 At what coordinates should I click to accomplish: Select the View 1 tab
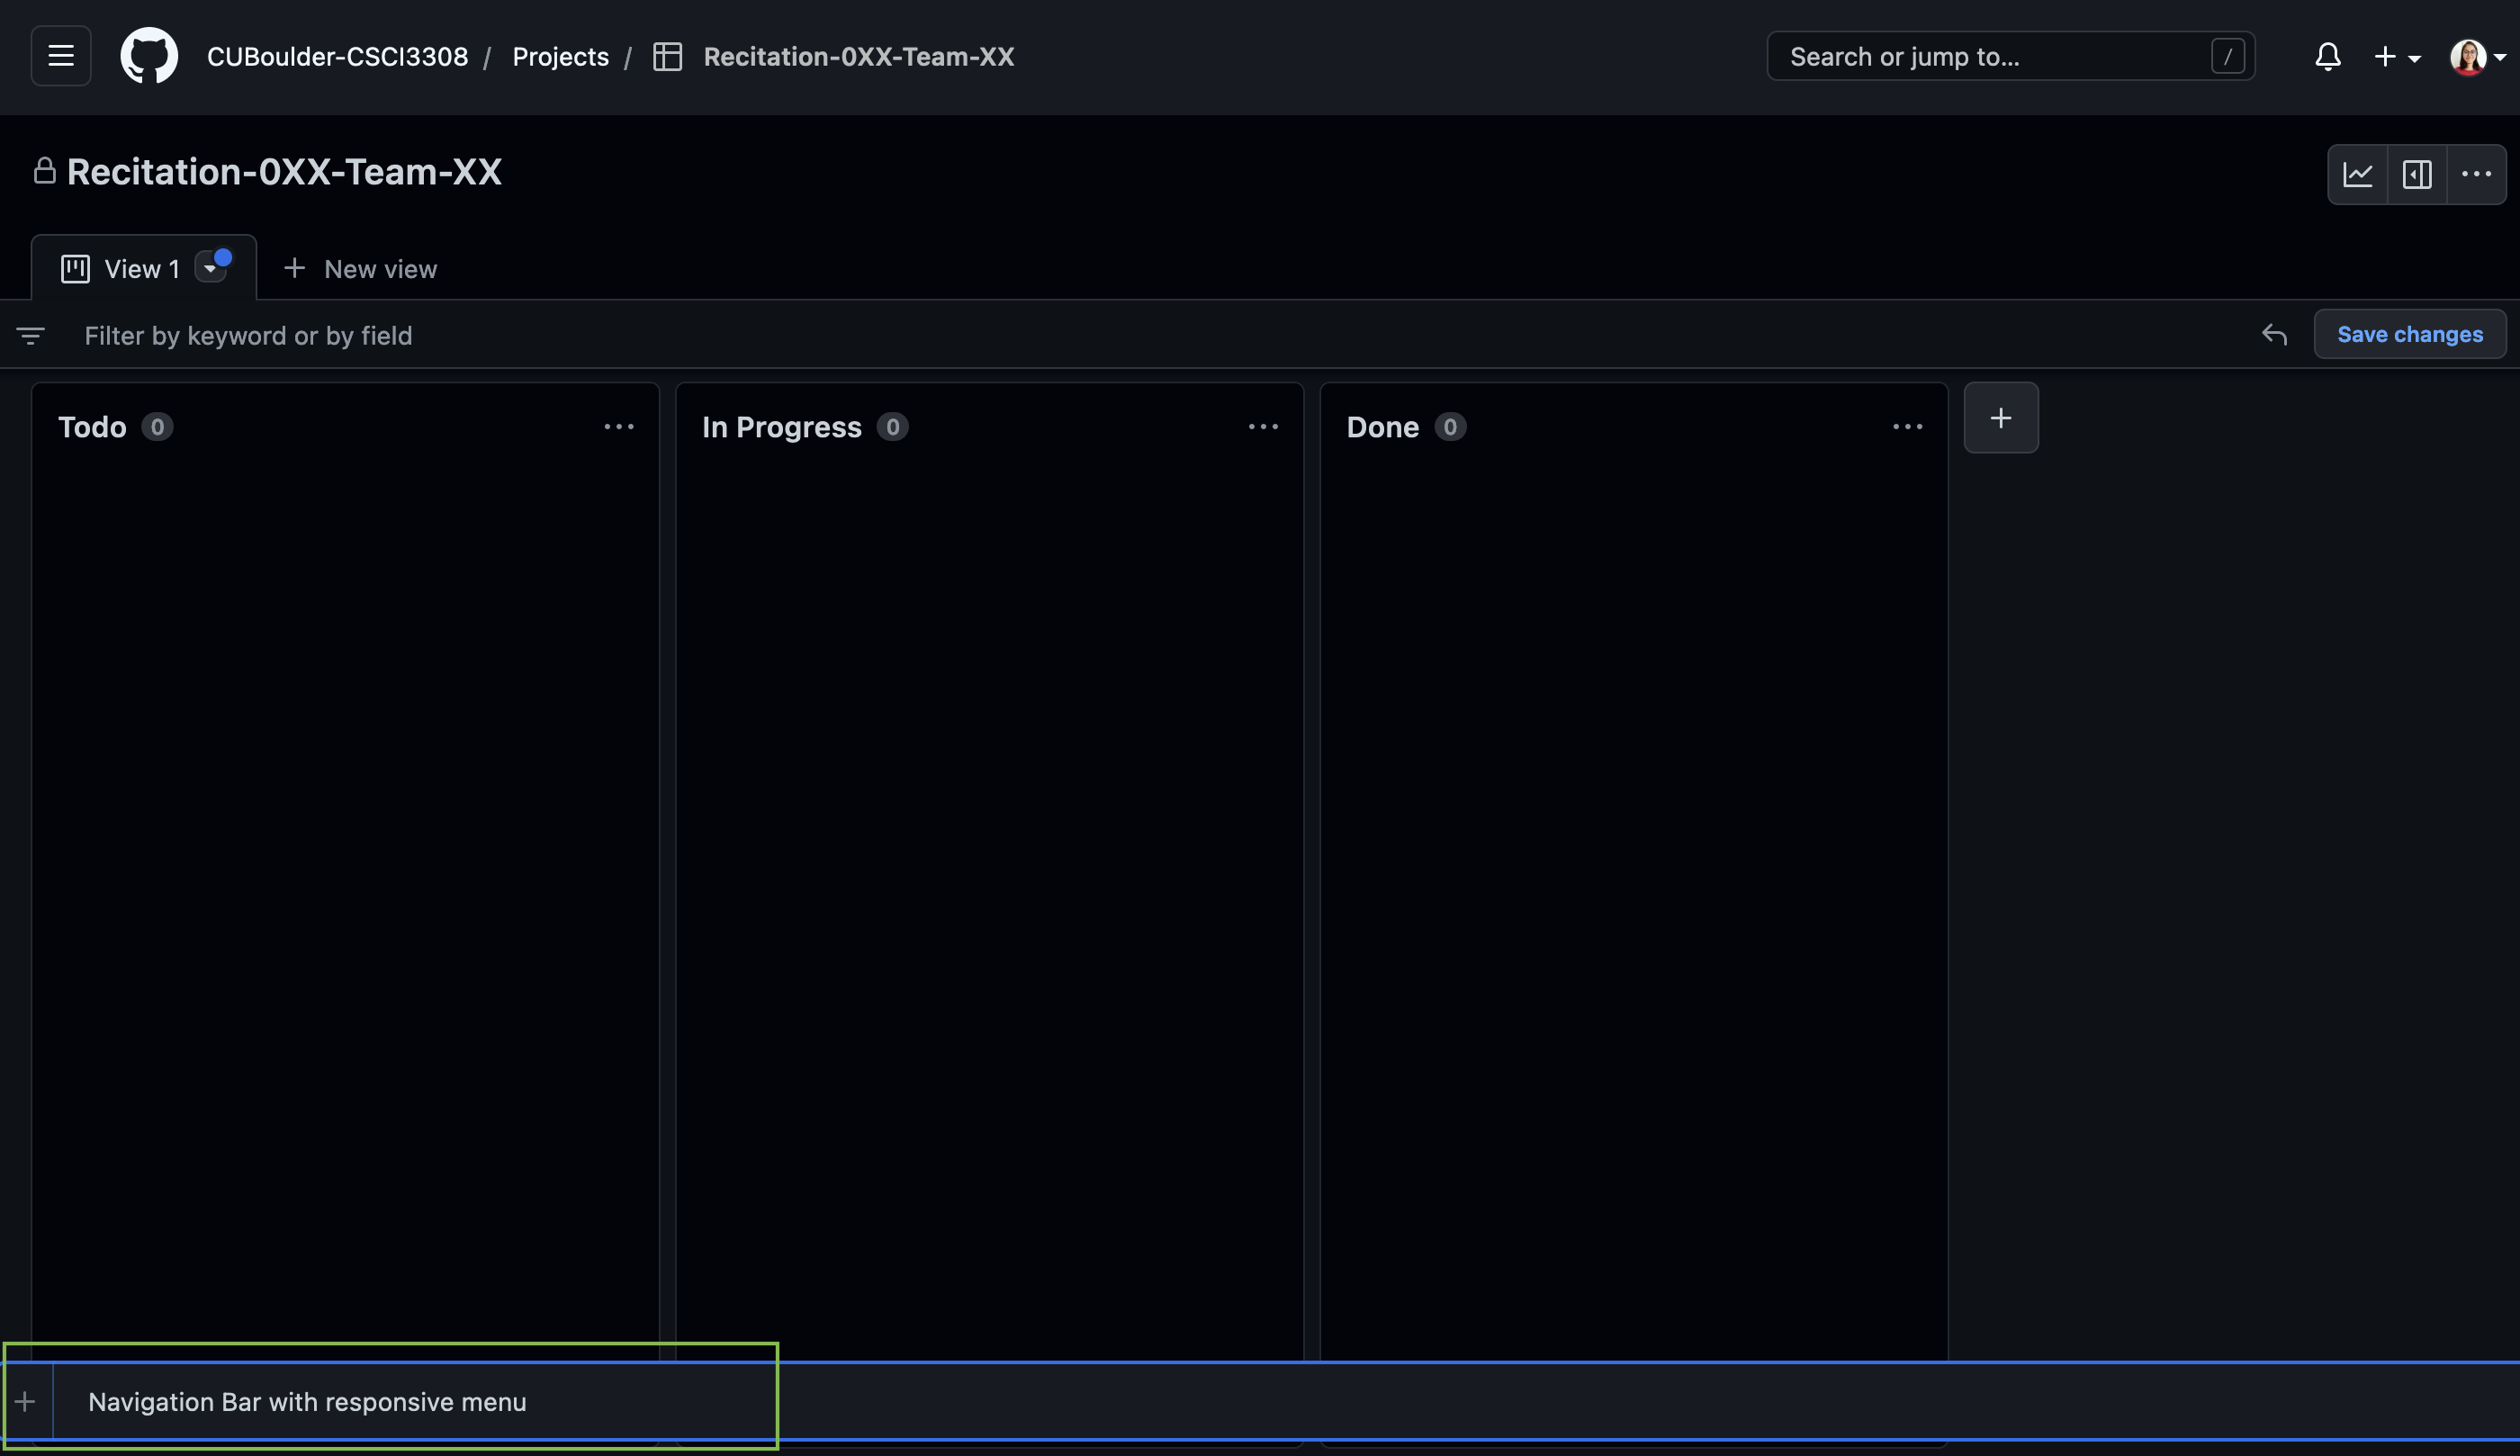click(143, 268)
